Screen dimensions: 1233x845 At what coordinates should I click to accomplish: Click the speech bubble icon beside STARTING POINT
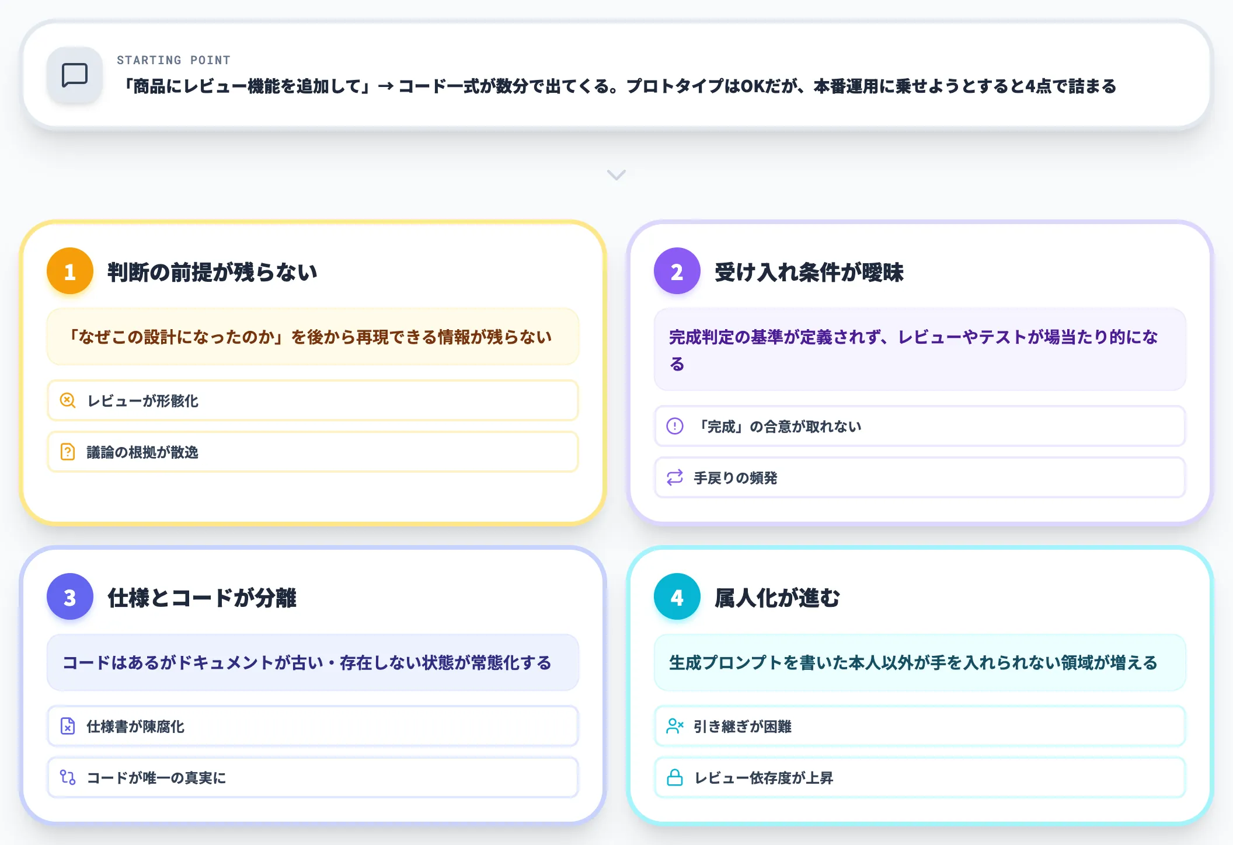click(75, 75)
